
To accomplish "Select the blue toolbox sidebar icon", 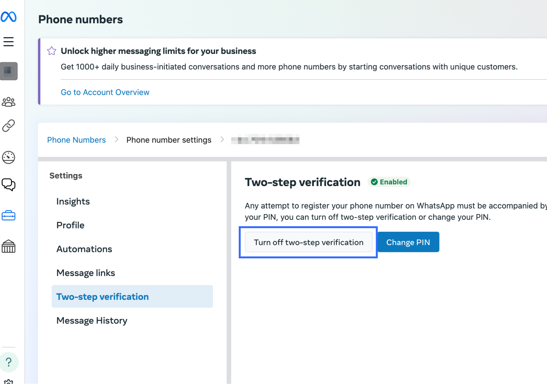I will click(9, 216).
